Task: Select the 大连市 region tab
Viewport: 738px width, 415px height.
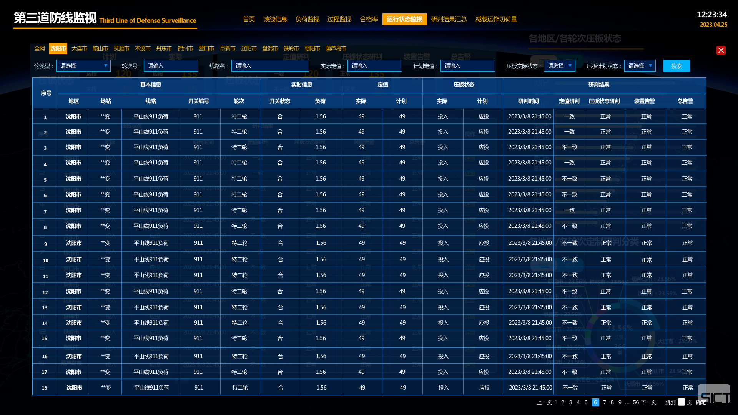Action: pos(79,48)
